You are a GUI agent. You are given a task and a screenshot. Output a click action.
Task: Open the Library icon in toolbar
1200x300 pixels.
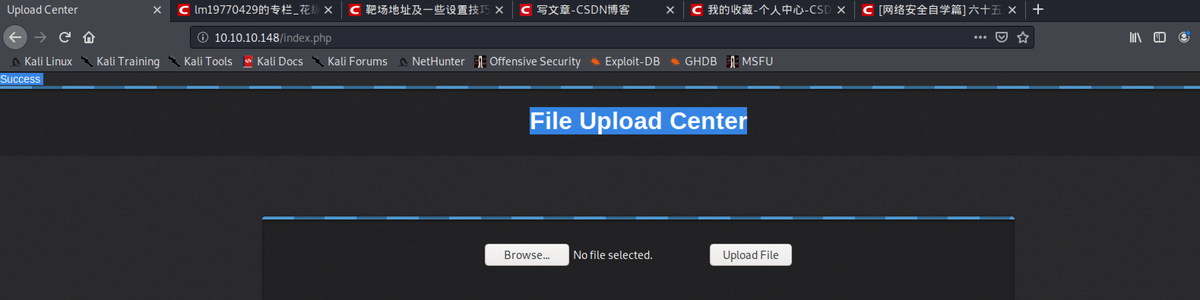(1135, 37)
